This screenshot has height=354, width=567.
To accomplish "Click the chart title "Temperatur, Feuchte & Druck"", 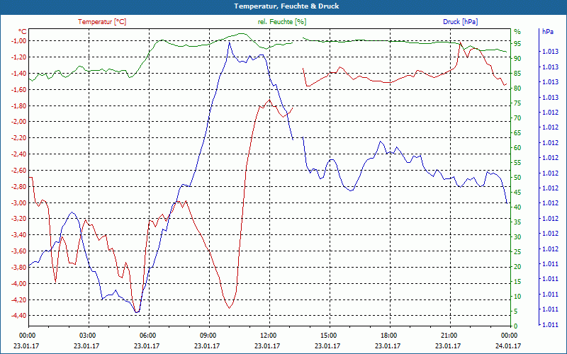I will pos(286,6).
